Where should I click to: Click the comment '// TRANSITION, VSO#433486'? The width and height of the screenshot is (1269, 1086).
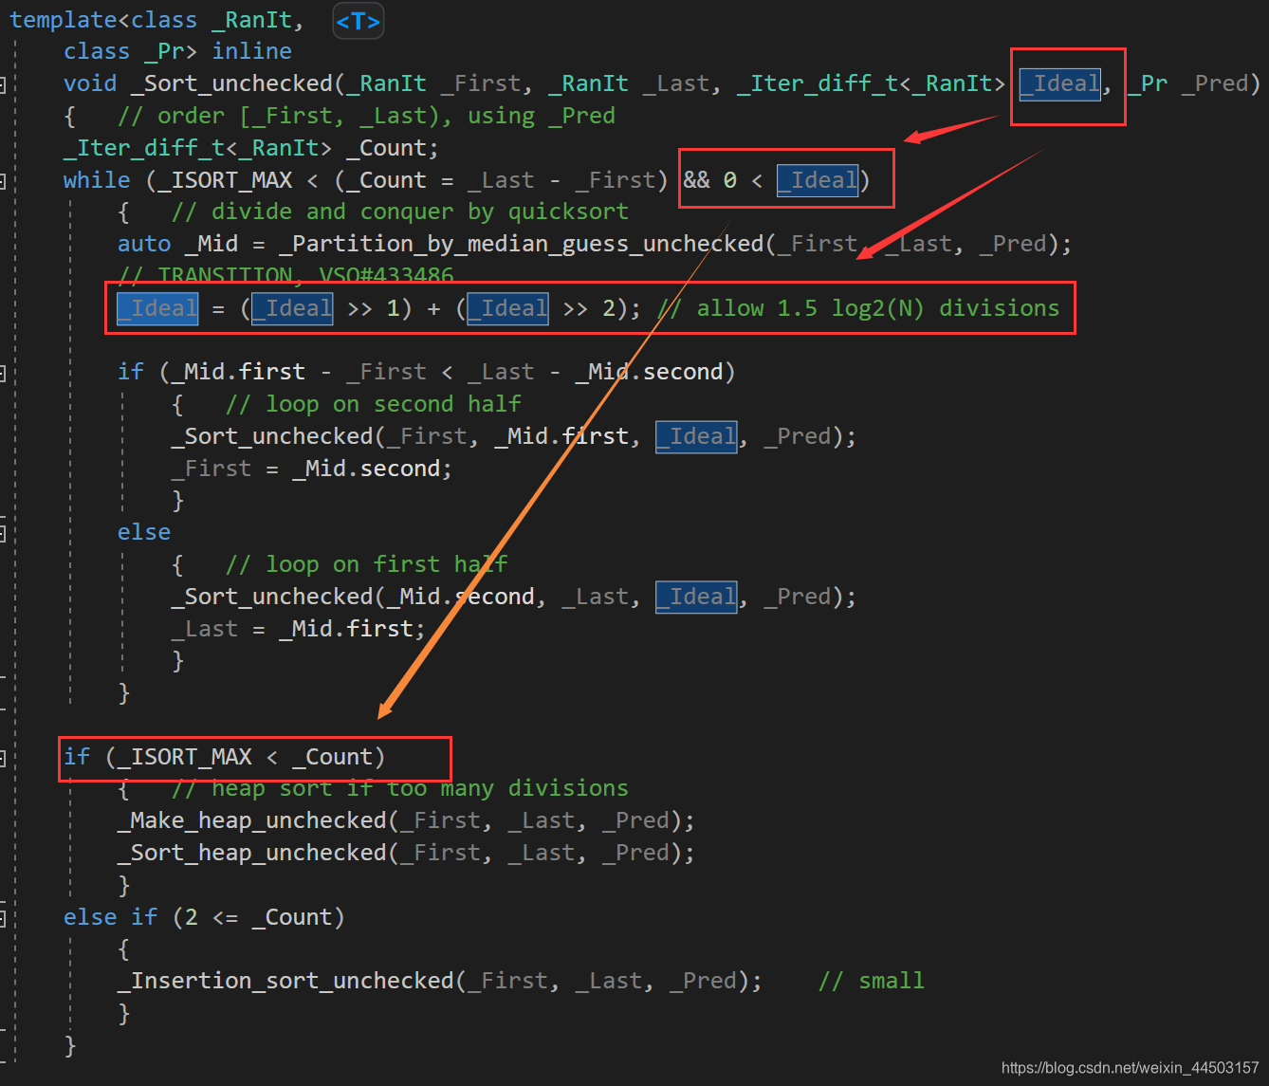[285, 274]
